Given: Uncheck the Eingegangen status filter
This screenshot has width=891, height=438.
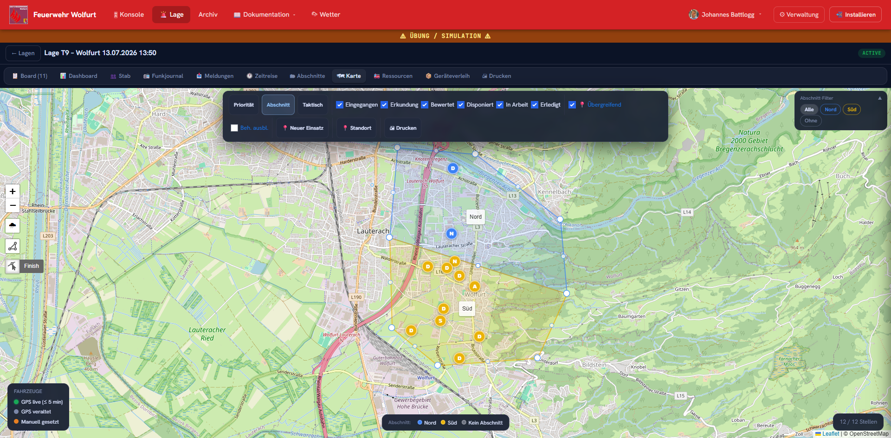Looking at the screenshot, I should click(x=340, y=105).
